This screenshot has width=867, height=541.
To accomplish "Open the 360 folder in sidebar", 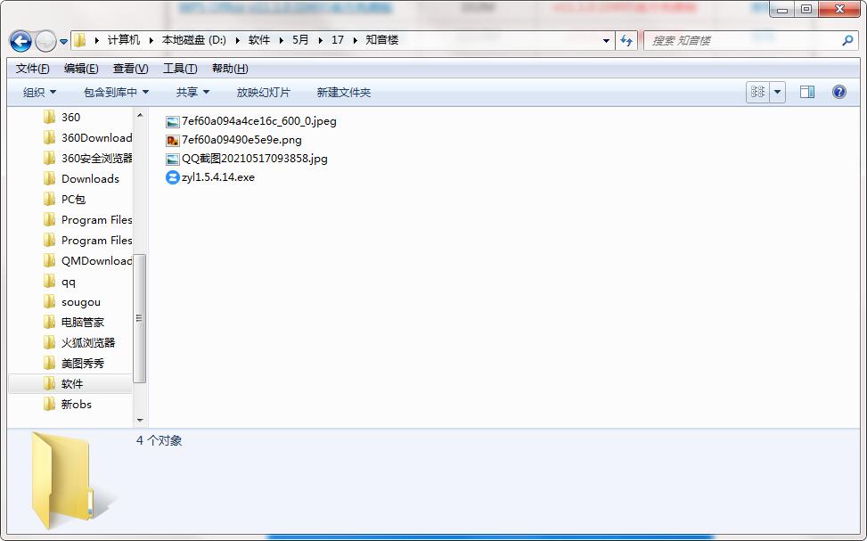I will [70, 118].
